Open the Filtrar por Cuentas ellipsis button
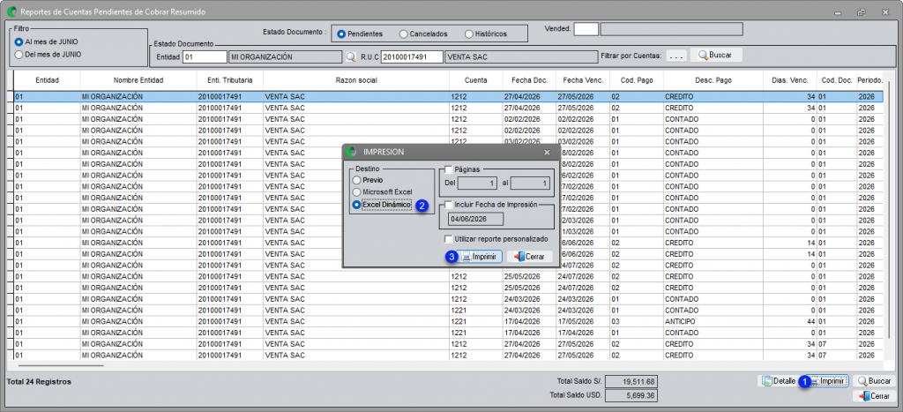 (676, 56)
